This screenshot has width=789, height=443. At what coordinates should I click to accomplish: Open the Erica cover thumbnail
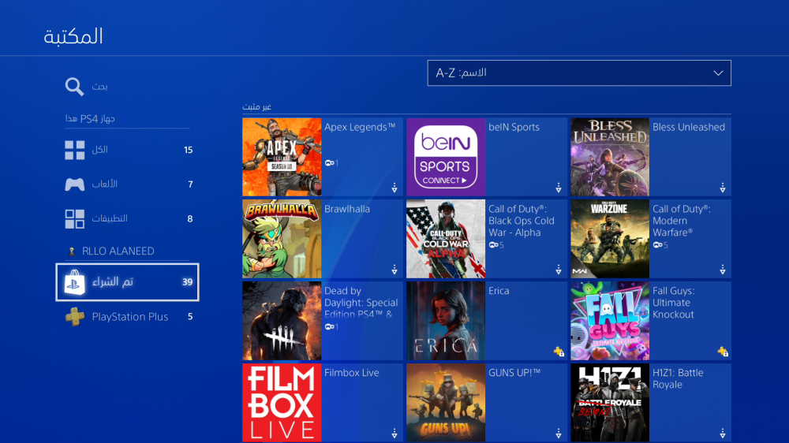[446, 321]
